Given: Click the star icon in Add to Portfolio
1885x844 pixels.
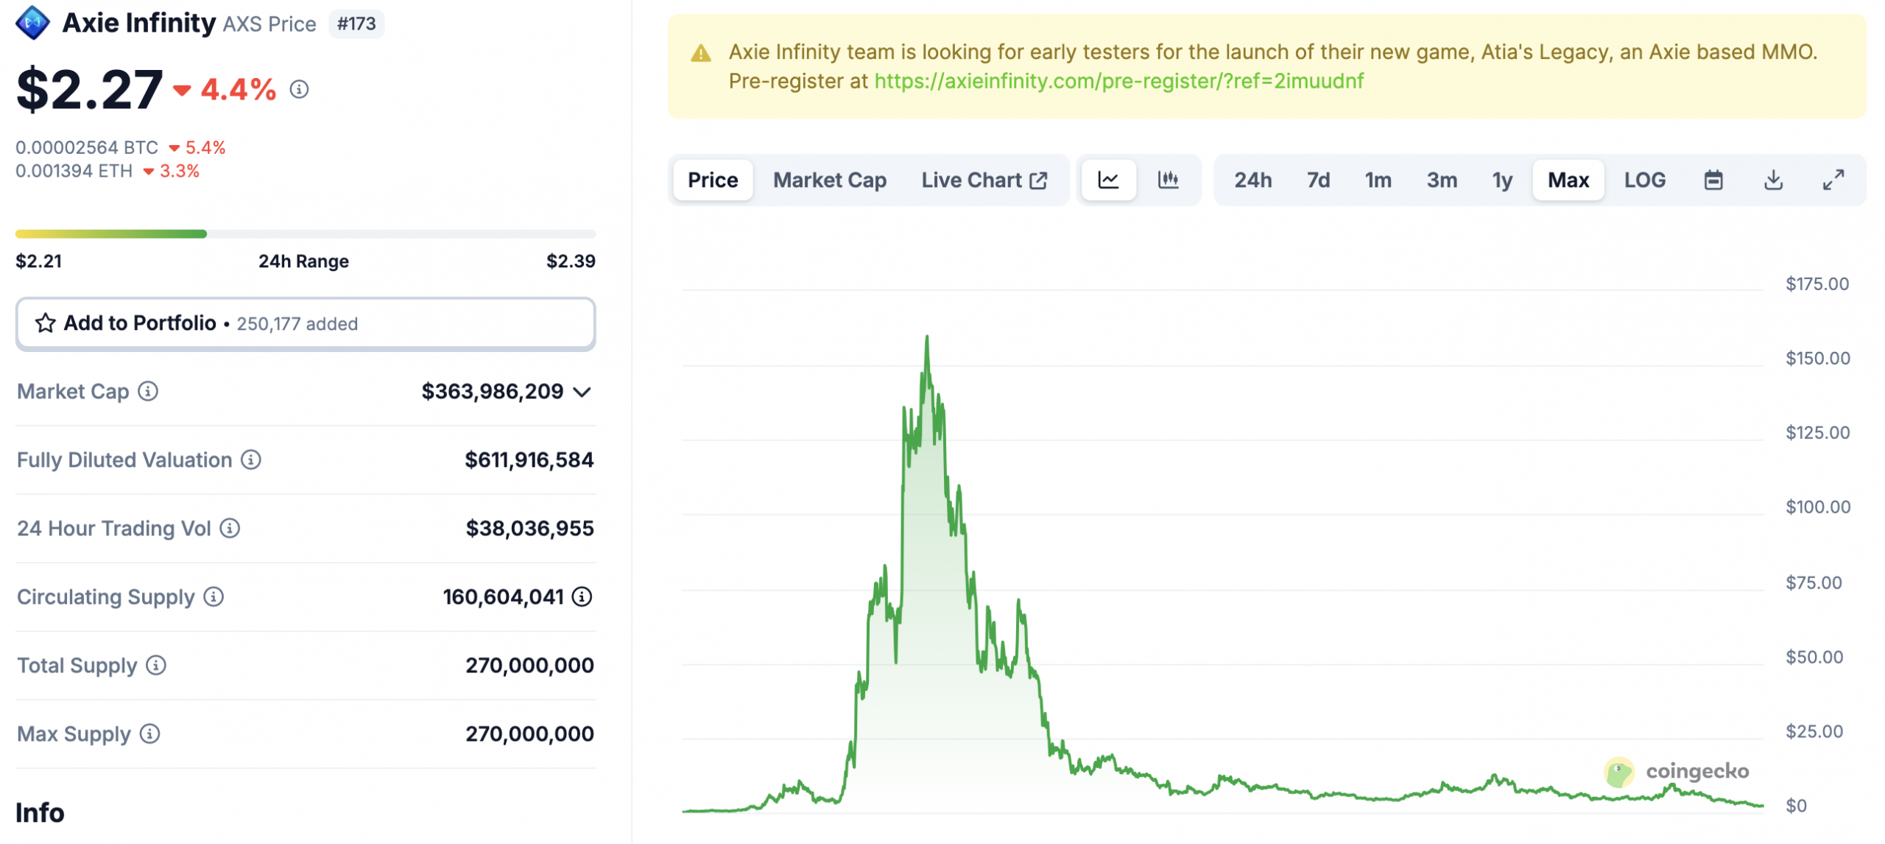Looking at the screenshot, I should (x=46, y=323).
